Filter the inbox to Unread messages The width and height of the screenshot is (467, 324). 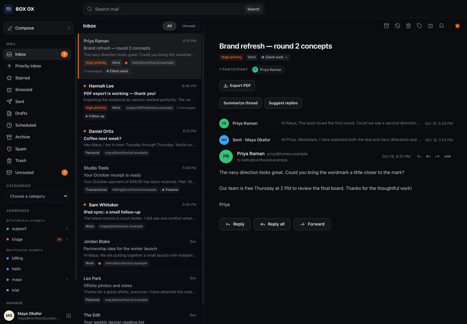point(189,26)
